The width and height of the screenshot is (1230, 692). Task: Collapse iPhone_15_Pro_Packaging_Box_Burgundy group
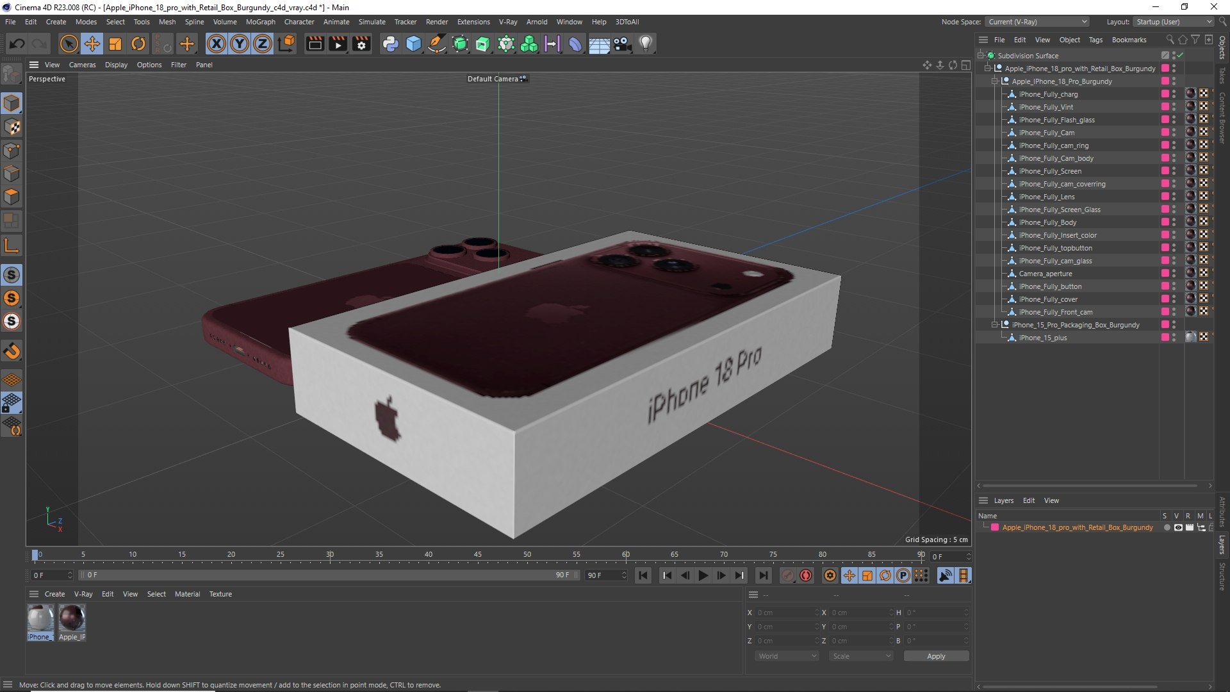(x=995, y=325)
